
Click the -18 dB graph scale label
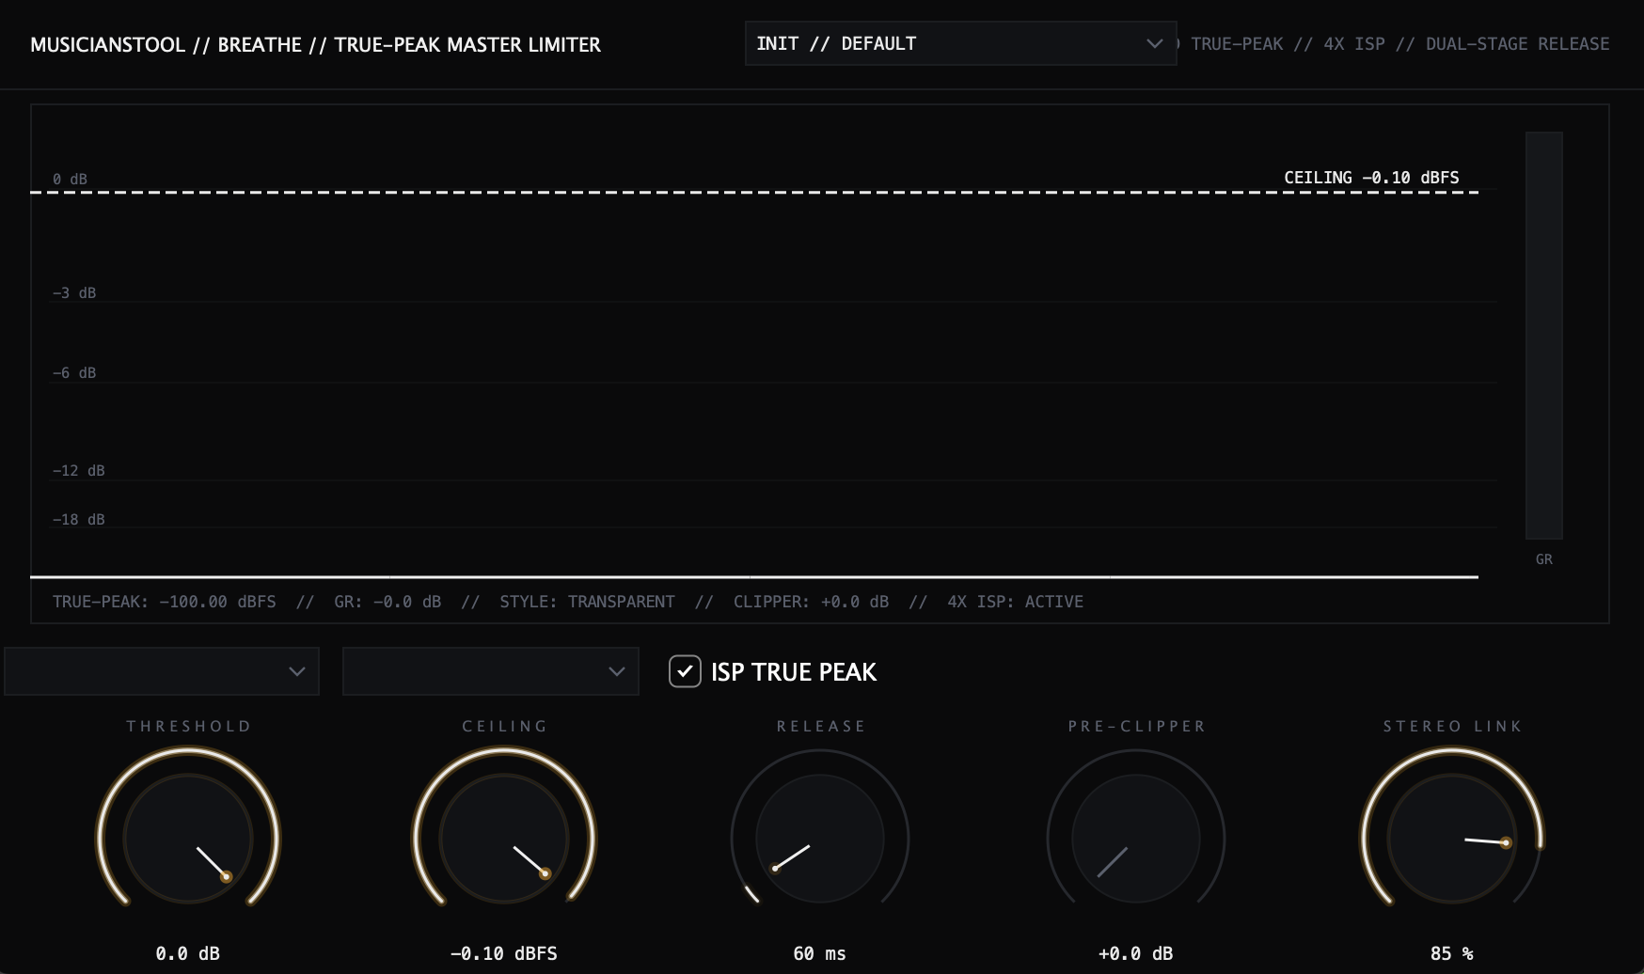point(78,520)
